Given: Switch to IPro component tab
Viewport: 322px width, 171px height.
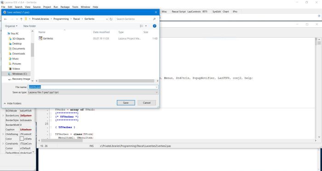Looking at the screenshot, I should pos(235,12).
